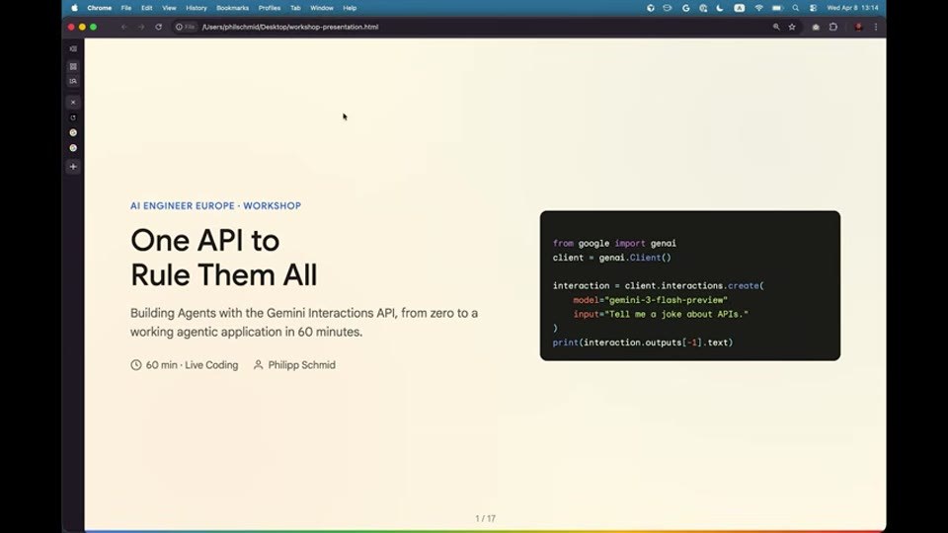Image resolution: width=948 pixels, height=533 pixels.
Task: Close the active vertical tab with X
Action: pyautogui.click(x=73, y=102)
